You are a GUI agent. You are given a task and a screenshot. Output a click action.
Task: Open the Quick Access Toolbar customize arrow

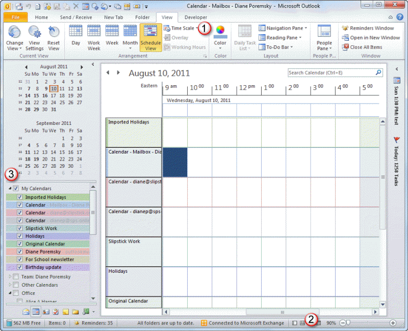pyautogui.click(x=146, y=7)
